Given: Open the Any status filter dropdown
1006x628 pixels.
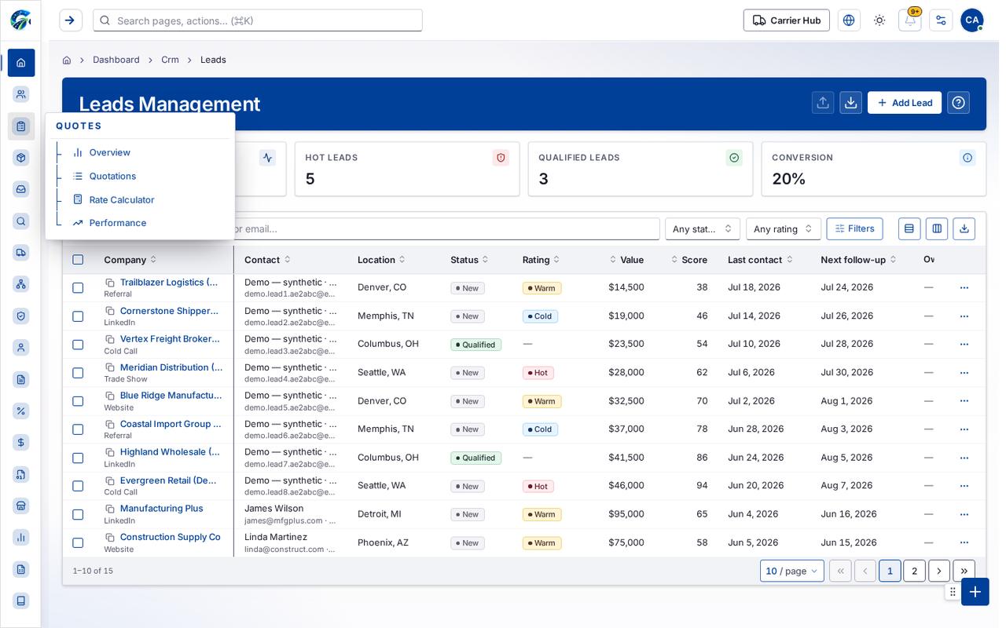Looking at the screenshot, I should (703, 229).
